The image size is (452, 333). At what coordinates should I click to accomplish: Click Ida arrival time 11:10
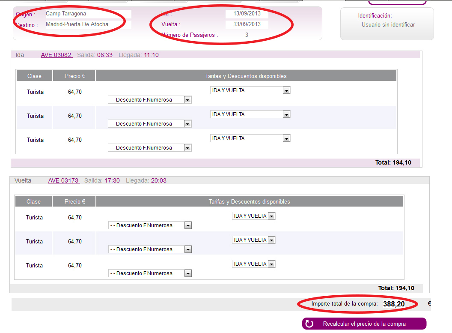click(x=151, y=55)
